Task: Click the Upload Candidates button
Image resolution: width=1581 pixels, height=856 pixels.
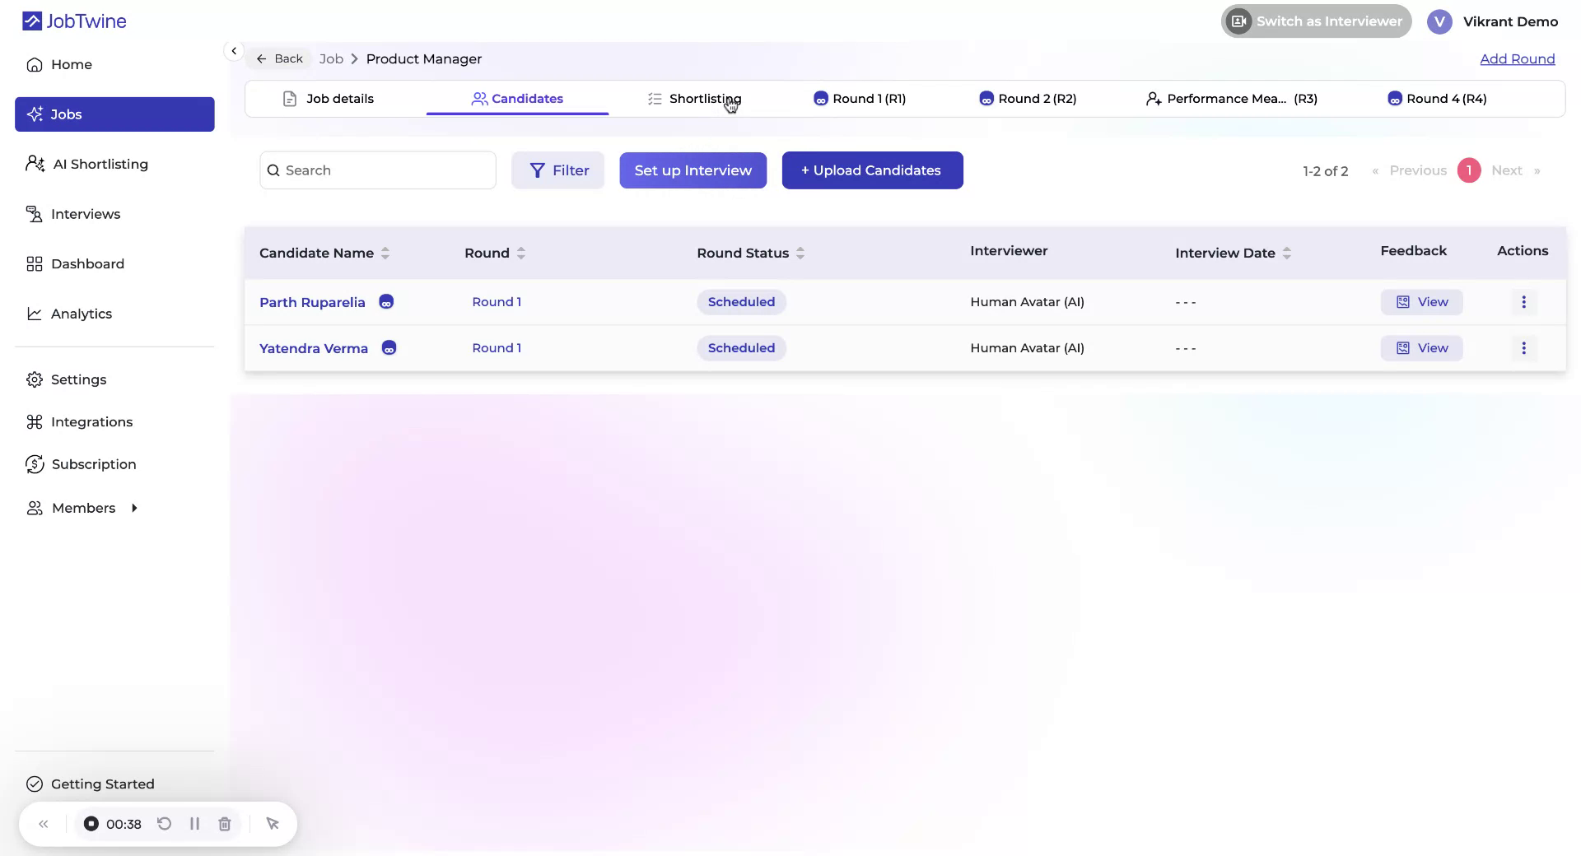Action: tap(871, 170)
